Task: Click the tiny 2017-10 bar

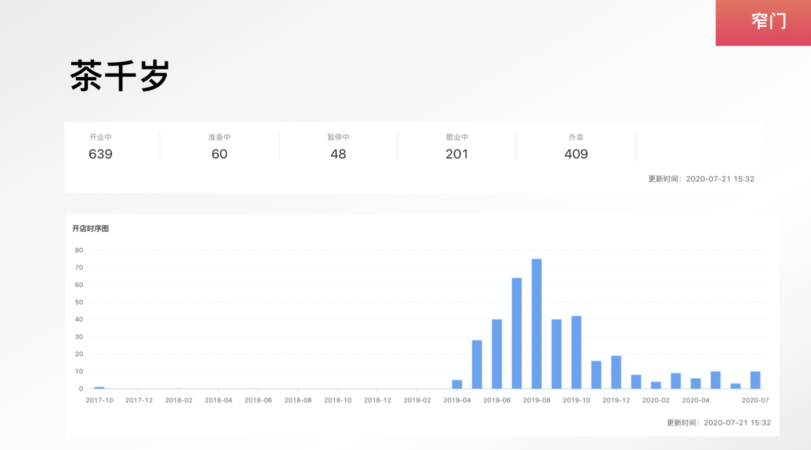Action: coord(99,388)
